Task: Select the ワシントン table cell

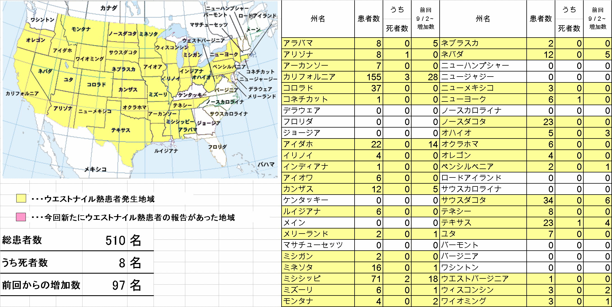Action: point(483,267)
